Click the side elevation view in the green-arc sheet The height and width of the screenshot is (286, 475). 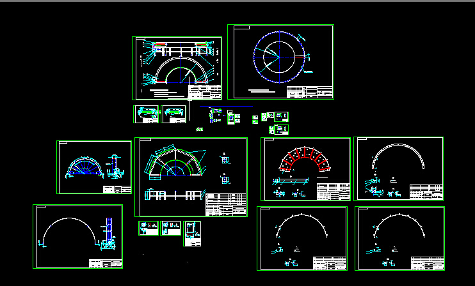pyautogui.click(x=175, y=195)
